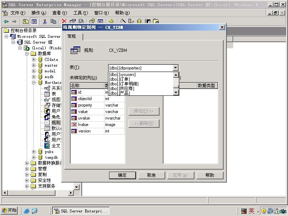Click SQL Server Enterprise Manager taskbar button
This screenshot has height=216, width=288.
81,211
